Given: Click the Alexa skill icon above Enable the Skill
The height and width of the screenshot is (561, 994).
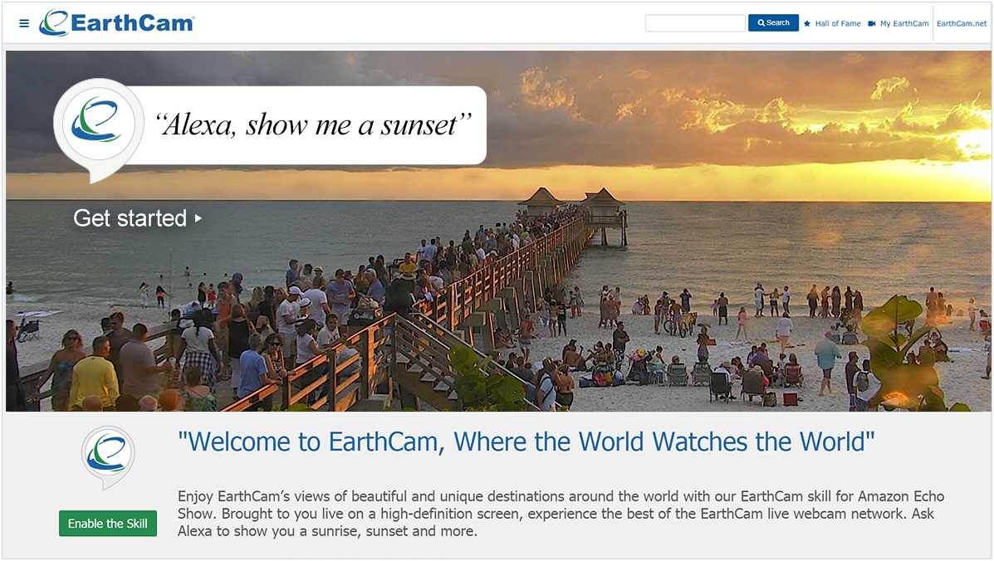Looking at the screenshot, I should tap(108, 456).
